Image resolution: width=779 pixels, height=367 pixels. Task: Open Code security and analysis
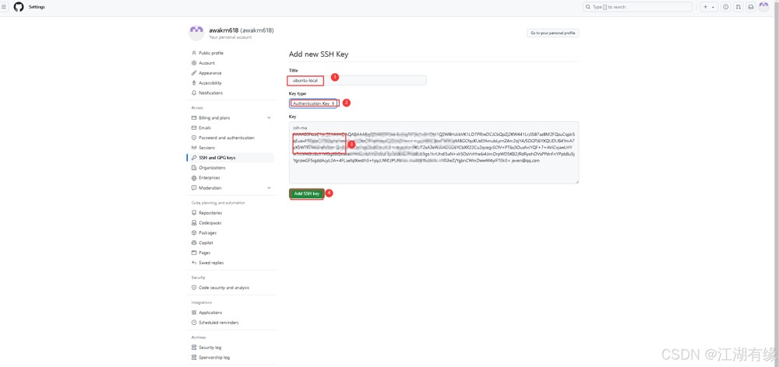(x=224, y=288)
